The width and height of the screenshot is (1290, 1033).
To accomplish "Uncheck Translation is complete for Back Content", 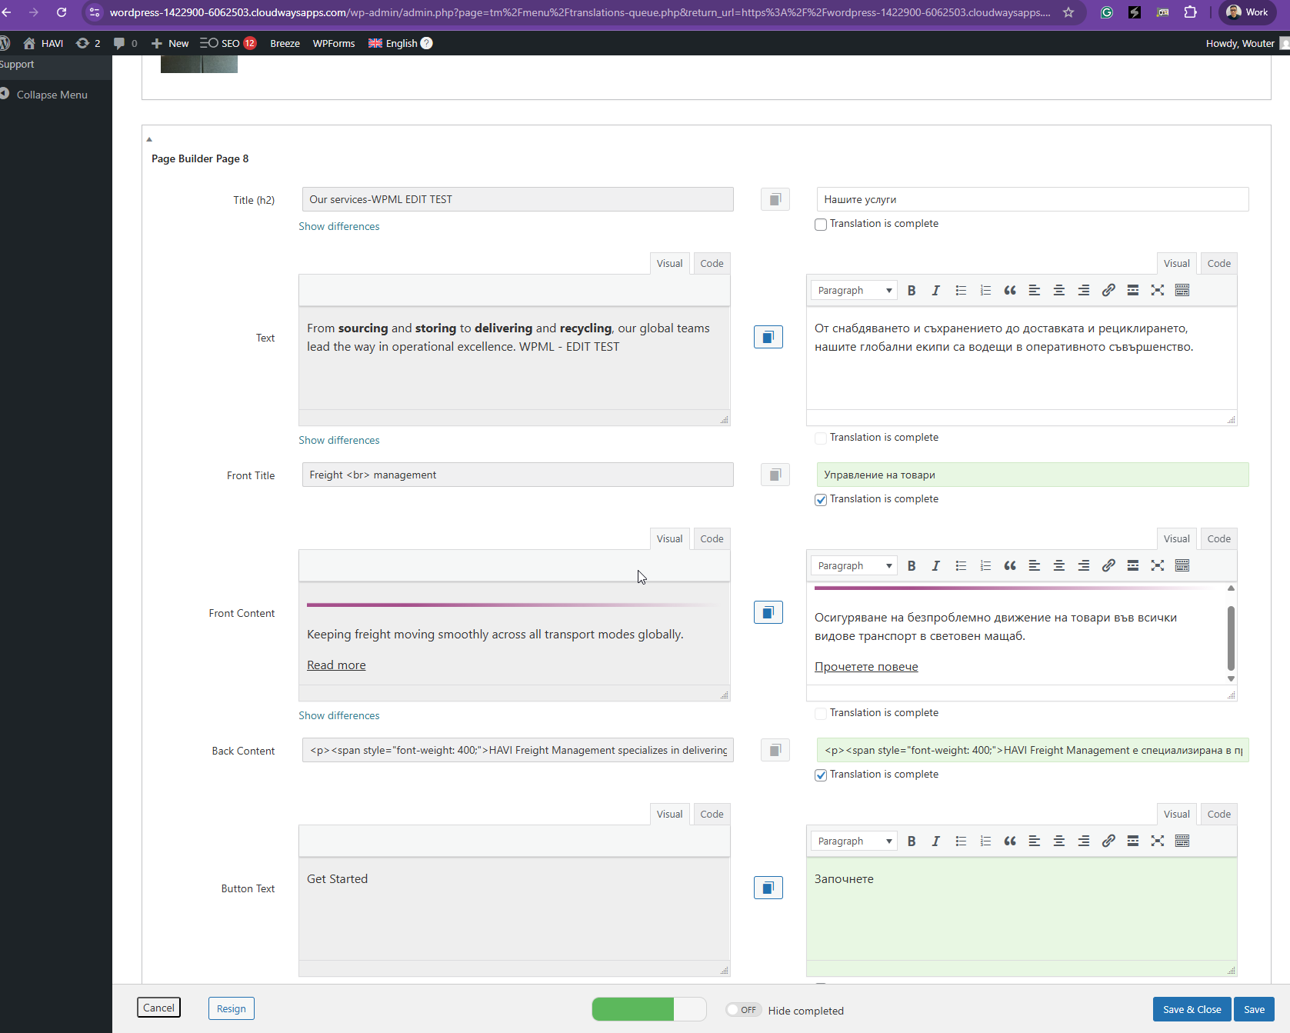I will point(821,775).
